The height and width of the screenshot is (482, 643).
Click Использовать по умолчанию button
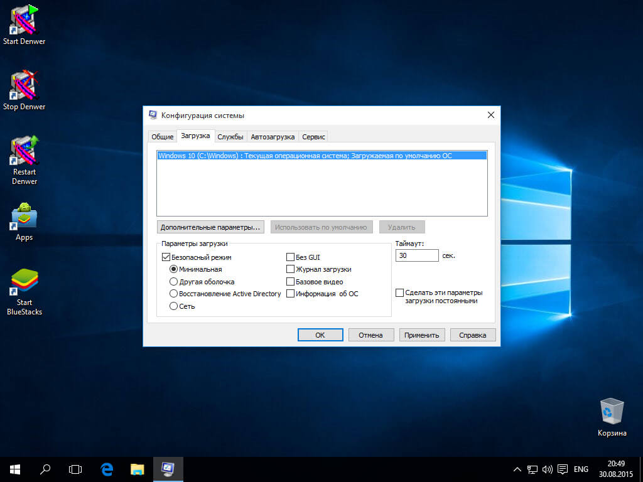[321, 227]
